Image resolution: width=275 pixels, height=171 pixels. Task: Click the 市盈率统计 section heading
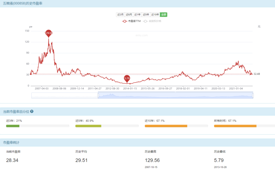coord(11,143)
